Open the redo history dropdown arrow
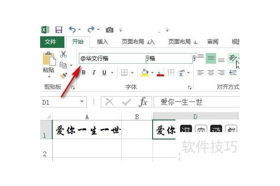 [x=98, y=30]
